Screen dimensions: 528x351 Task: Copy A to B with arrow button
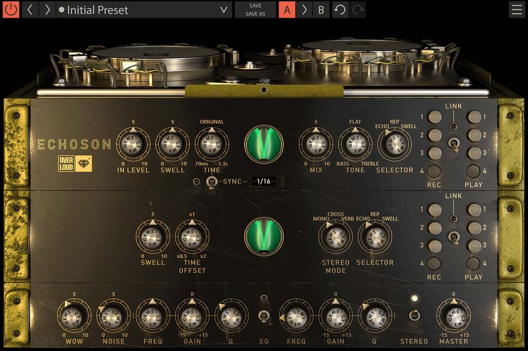point(304,10)
